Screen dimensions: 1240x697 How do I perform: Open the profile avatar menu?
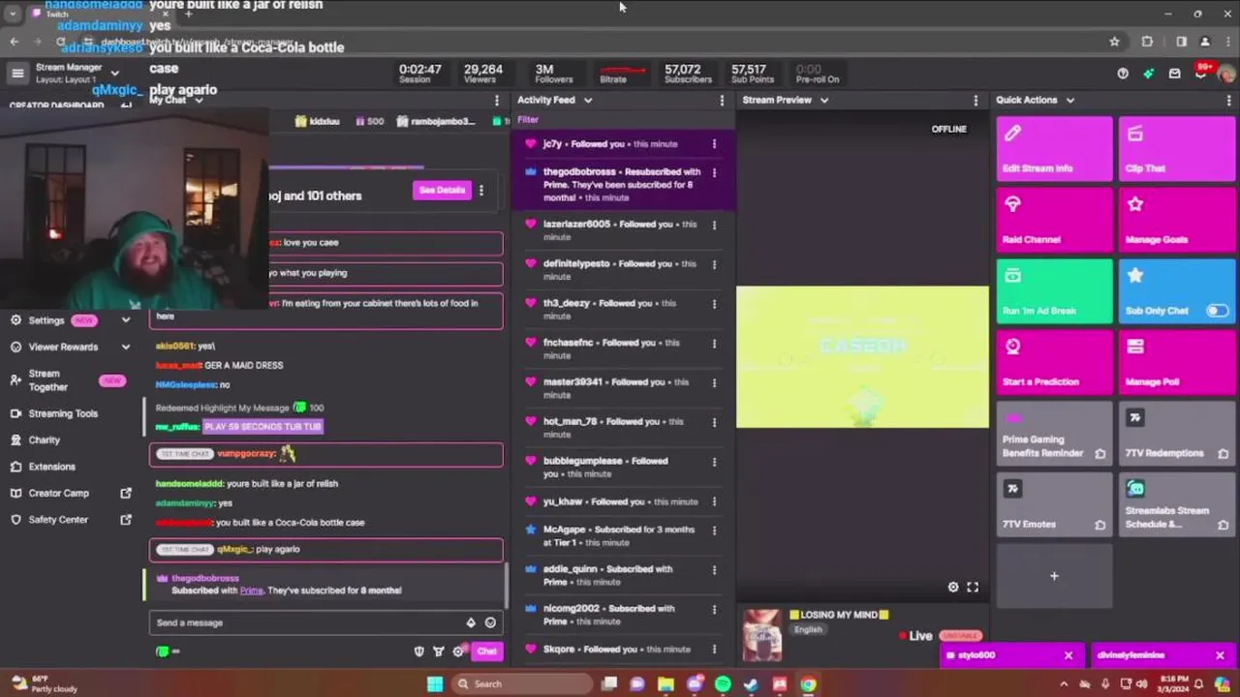tap(1226, 74)
